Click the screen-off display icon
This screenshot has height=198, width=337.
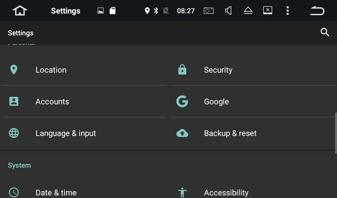click(267, 10)
